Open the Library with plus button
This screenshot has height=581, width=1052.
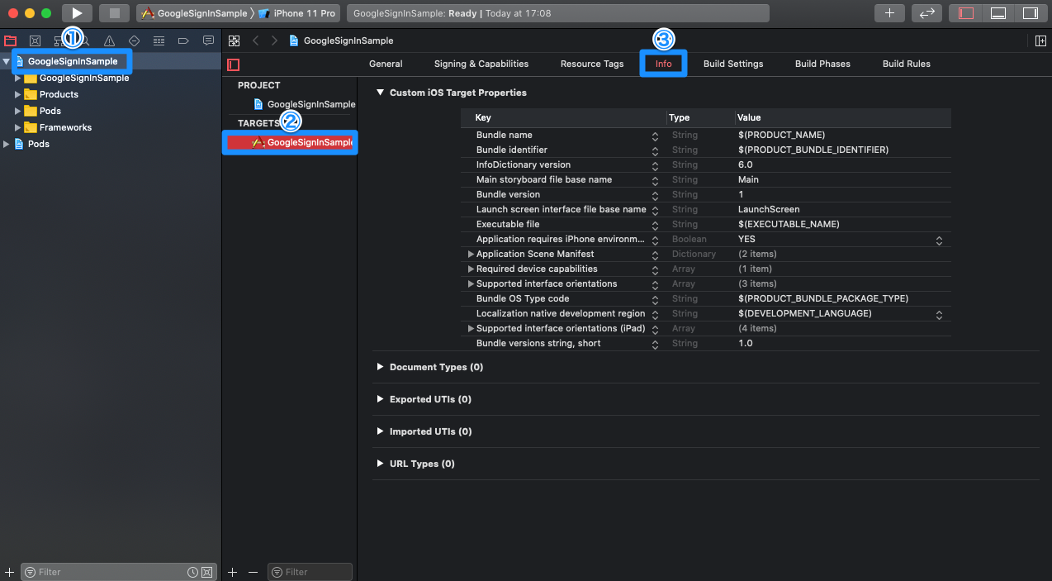[889, 13]
